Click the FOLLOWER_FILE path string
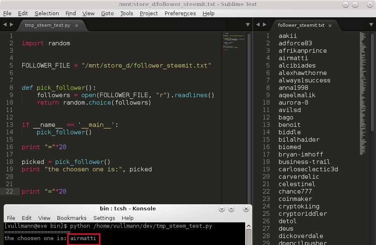The image size is (376, 245). 146,65
